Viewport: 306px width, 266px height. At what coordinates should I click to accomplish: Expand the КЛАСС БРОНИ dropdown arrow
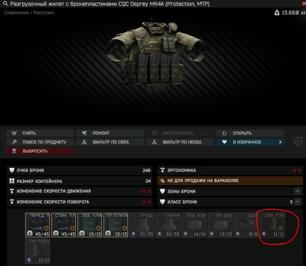click(x=297, y=202)
